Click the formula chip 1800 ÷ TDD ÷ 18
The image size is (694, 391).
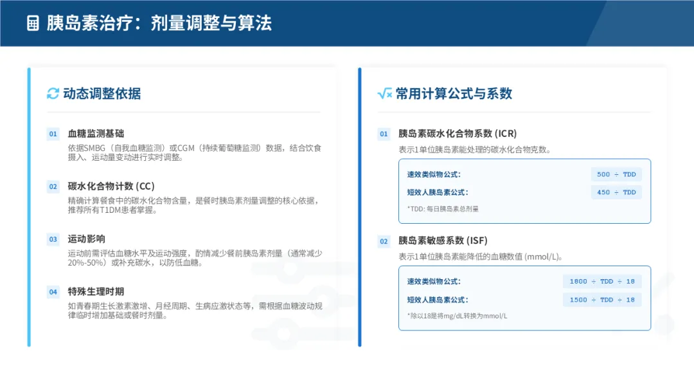point(602,282)
